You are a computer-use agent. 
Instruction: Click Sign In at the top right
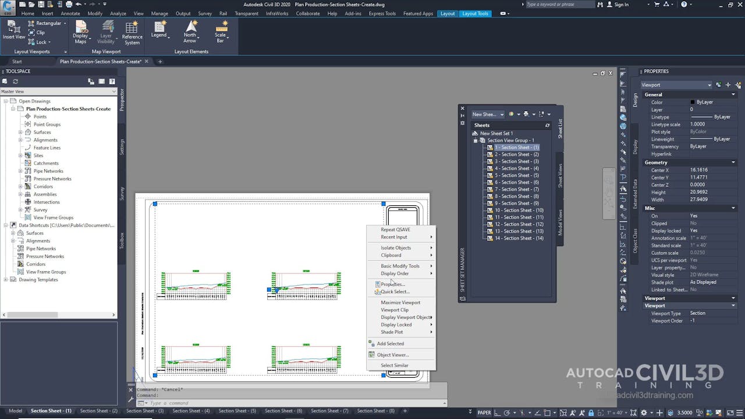tap(620, 4)
